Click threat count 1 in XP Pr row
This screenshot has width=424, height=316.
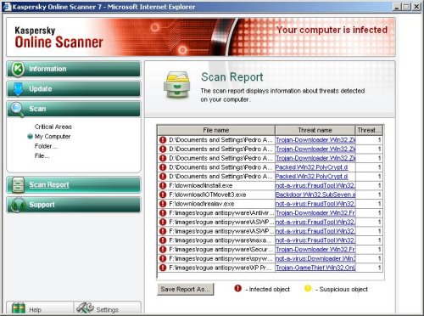tap(379, 268)
